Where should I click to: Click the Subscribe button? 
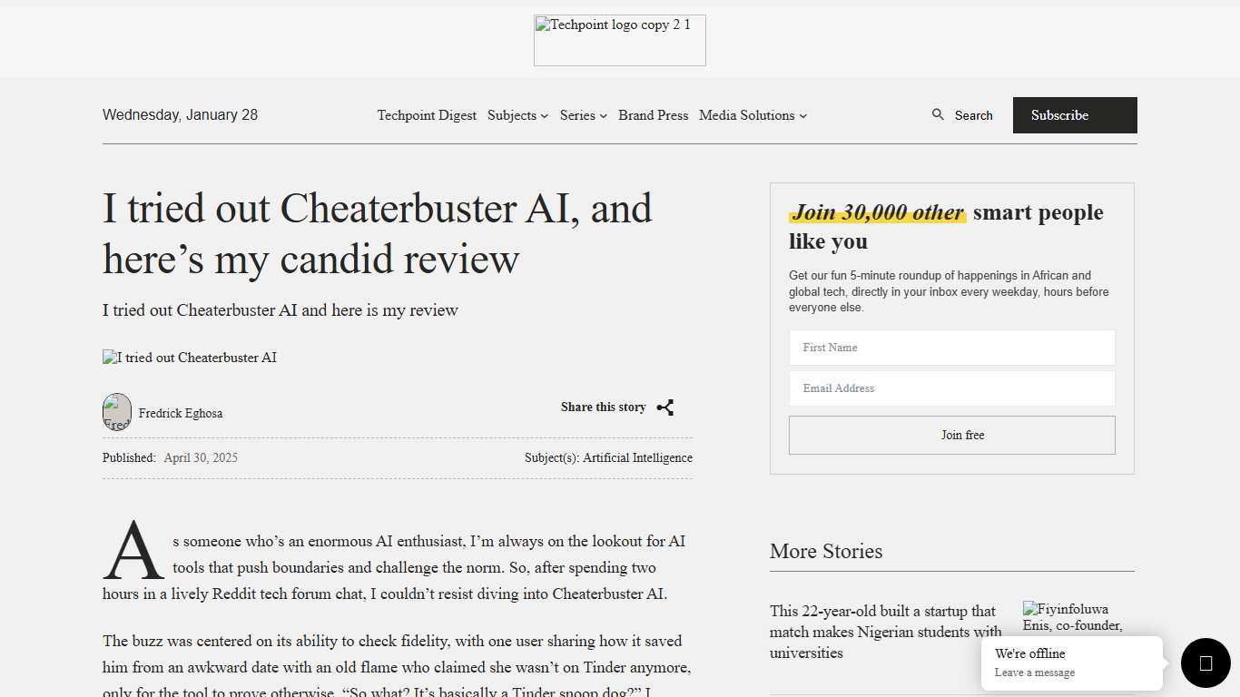pyautogui.click(x=1075, y=115)
